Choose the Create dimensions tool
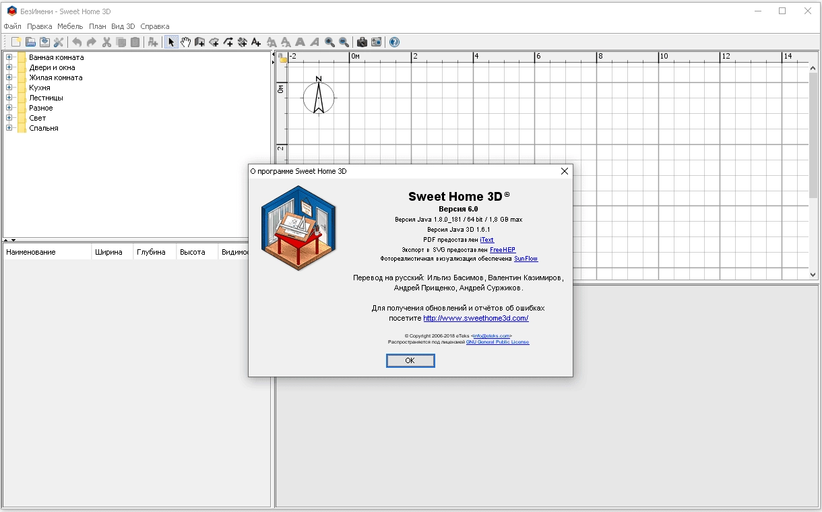 [x=242, y=42]
